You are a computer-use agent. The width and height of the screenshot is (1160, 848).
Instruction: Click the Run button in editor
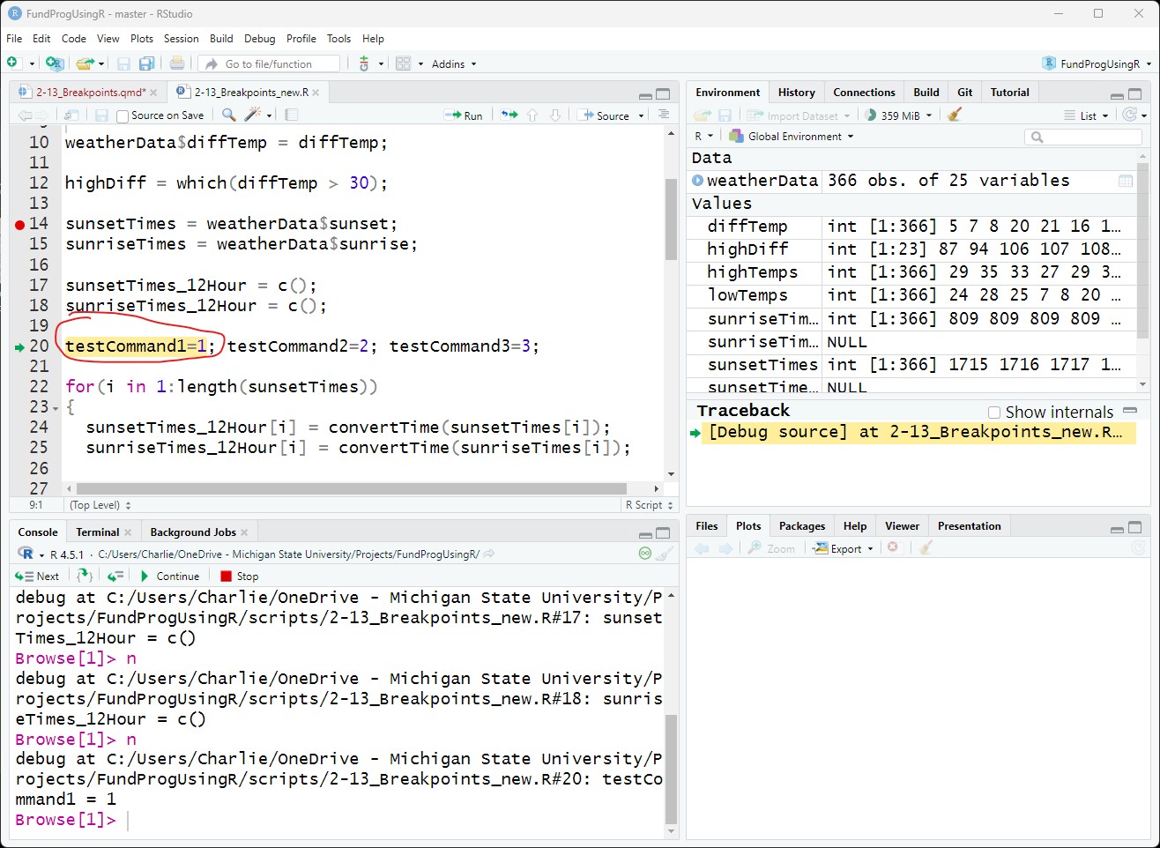coord(464,115)
